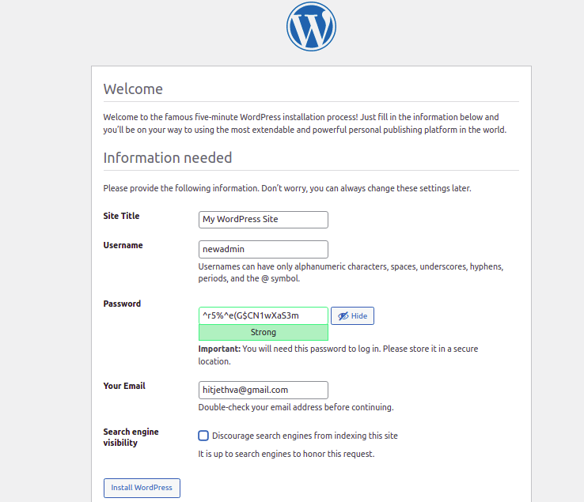
Task: Click the 'Important:' password notice text
Action: 338,355
